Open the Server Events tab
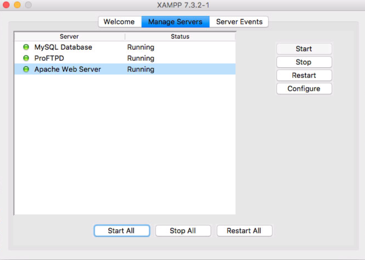365x260 pixels. (239, 22)
